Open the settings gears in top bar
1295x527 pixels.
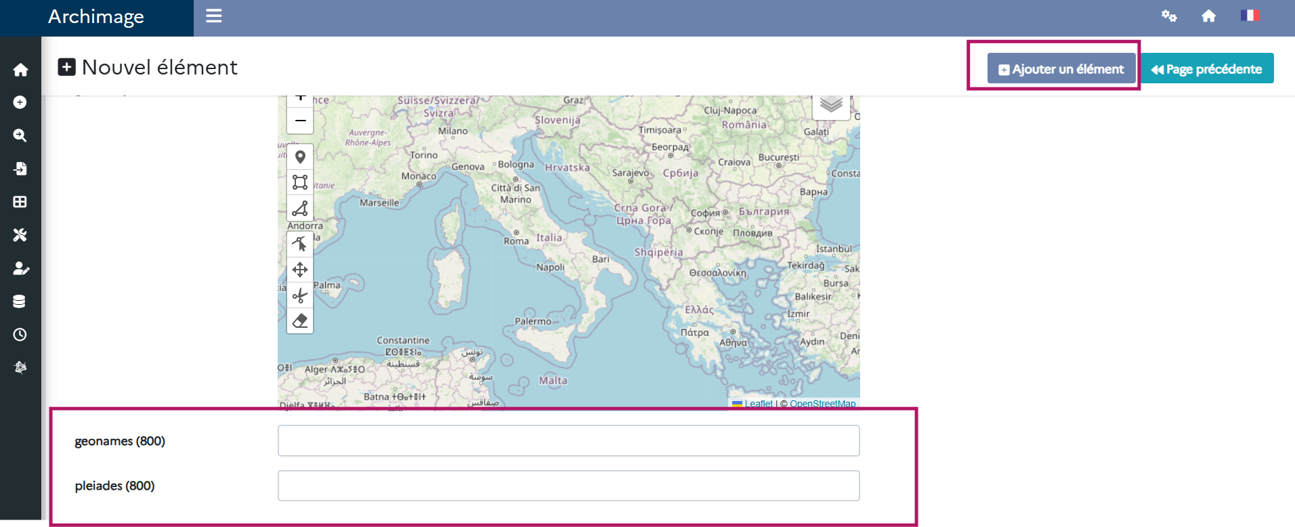(x=1169, y=16)
